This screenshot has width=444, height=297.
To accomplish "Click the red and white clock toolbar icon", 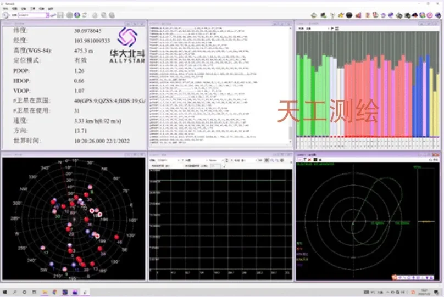I will pos(375,15).
